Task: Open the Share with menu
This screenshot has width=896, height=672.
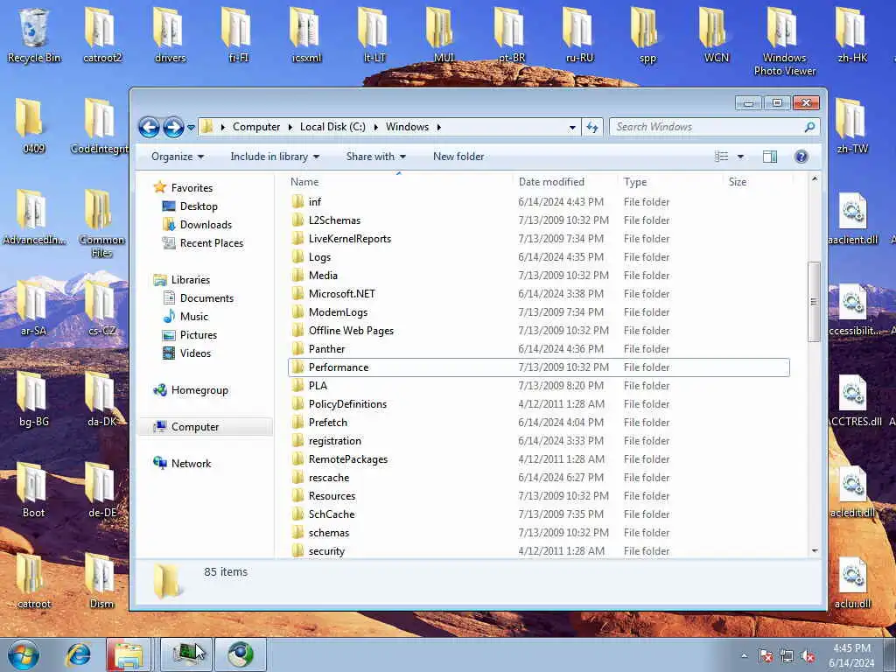Action: [x=376, y=157]
